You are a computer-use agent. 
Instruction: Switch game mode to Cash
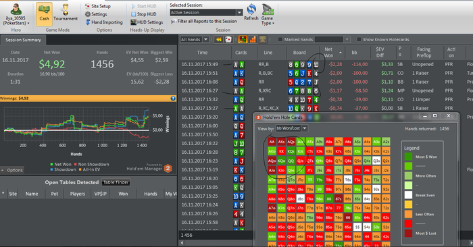click(44, 13)
